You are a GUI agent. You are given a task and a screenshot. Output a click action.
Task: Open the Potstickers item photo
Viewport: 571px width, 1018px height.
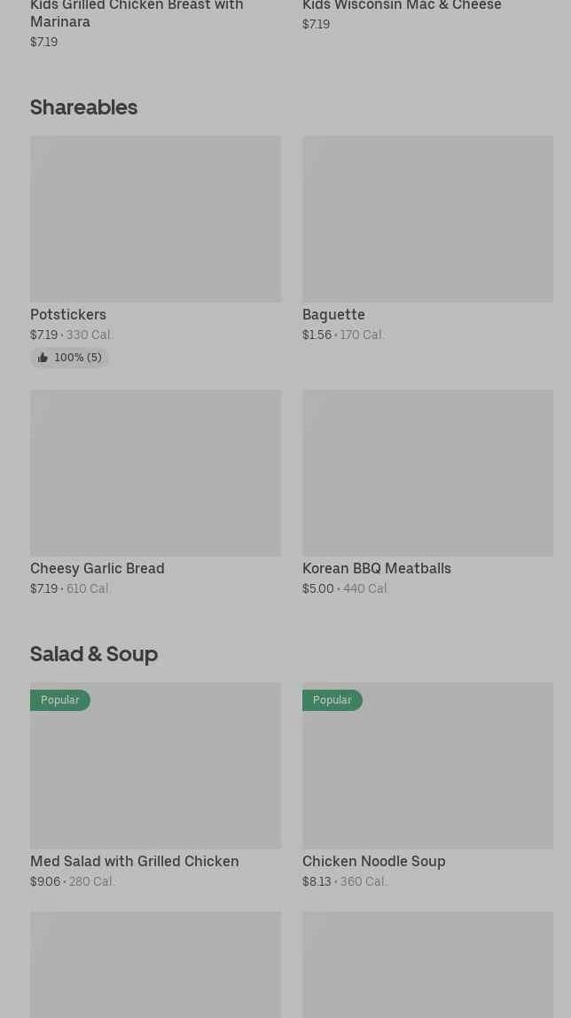[156, 219]
